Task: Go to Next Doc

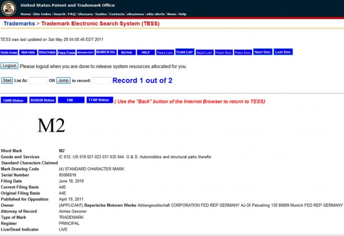Action: (x=263, y=52)
